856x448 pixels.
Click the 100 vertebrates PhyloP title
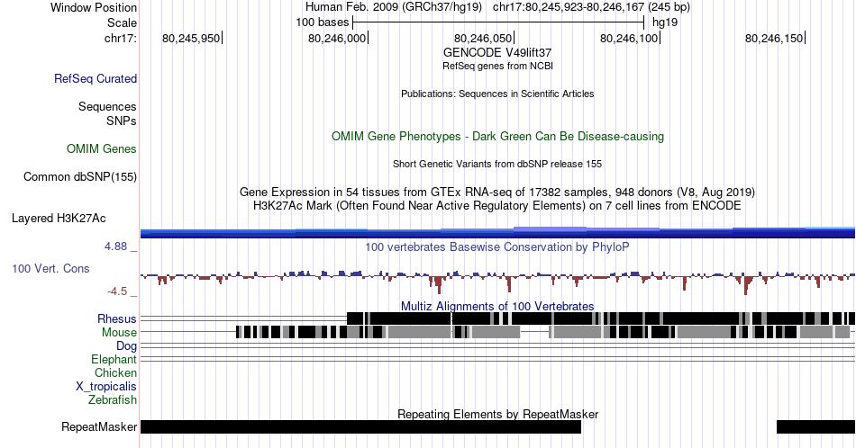[497, 246]
